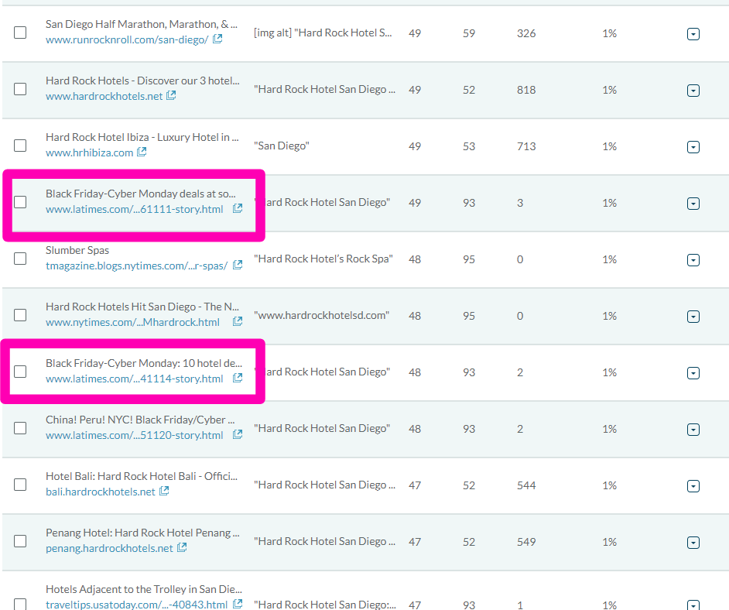Open www.runrocknroll.com/san-diego/ link
Viewport: 729px width, 610px height.
(x=127, y=40)
